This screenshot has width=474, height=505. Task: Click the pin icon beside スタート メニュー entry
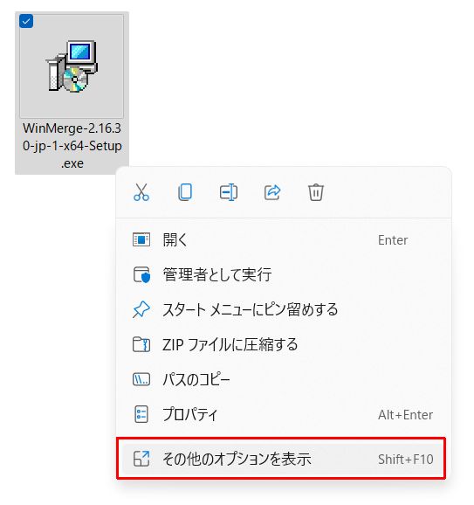pyautogui.click(x=141, y=309)
